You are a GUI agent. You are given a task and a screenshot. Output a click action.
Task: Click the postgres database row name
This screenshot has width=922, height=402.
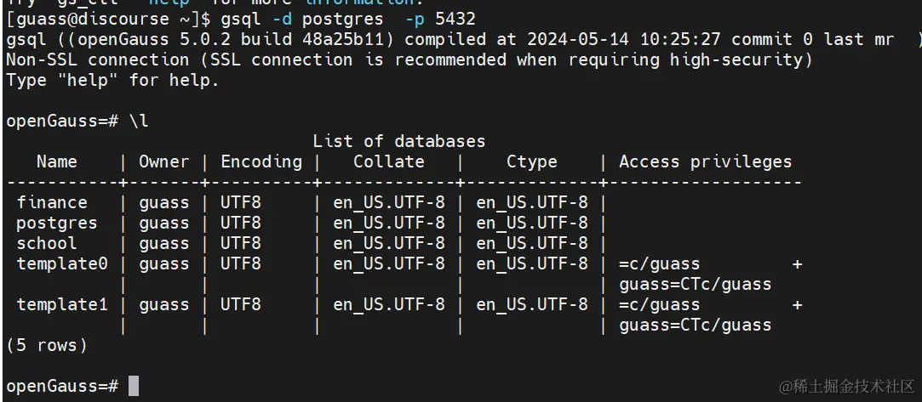[57, 223]
